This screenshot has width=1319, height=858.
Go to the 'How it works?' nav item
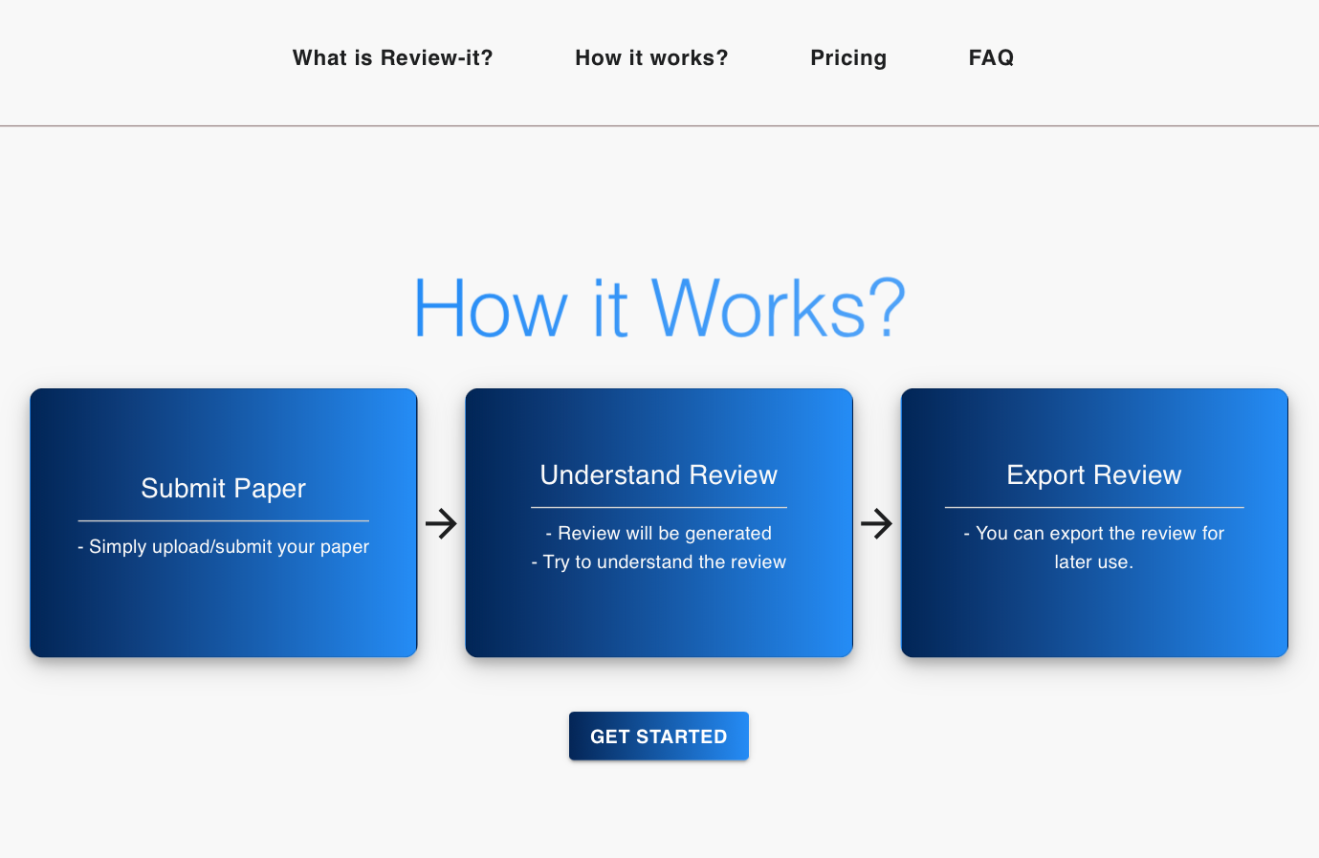[651, 58]
